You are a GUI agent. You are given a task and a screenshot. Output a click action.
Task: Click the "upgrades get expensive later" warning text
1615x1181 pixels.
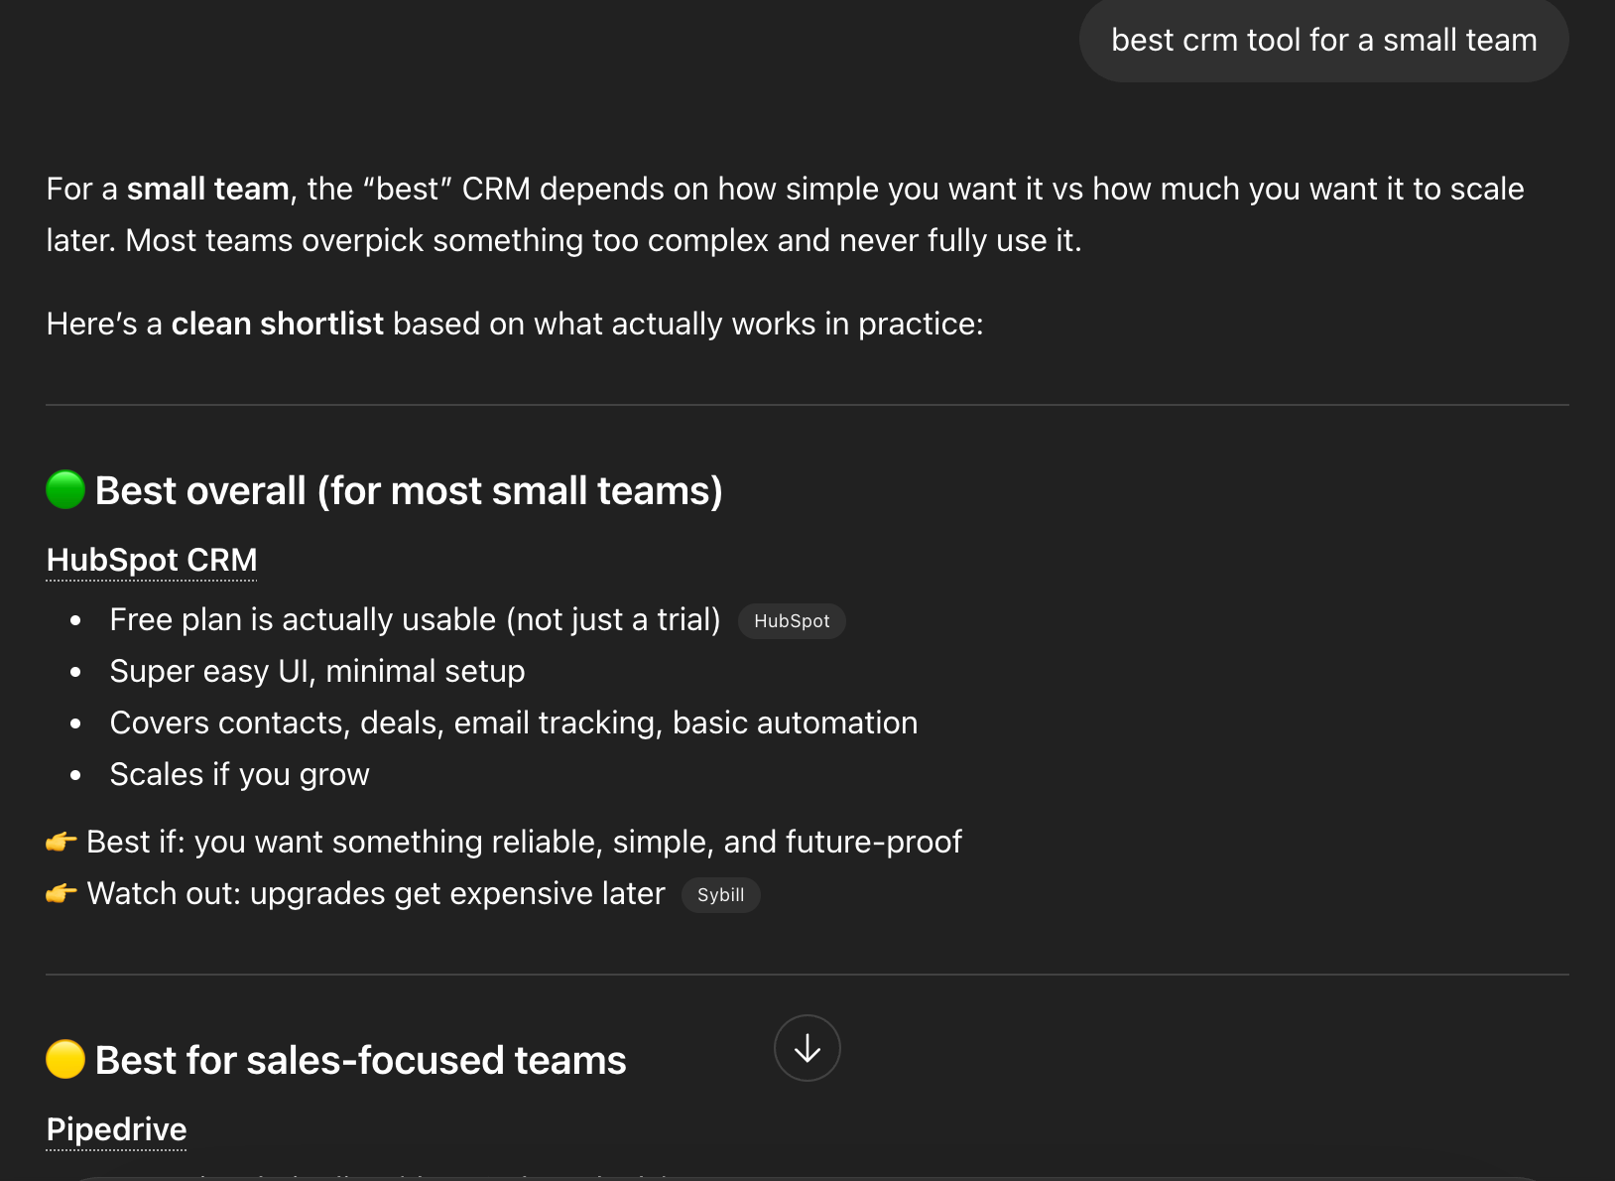point(457,894)
